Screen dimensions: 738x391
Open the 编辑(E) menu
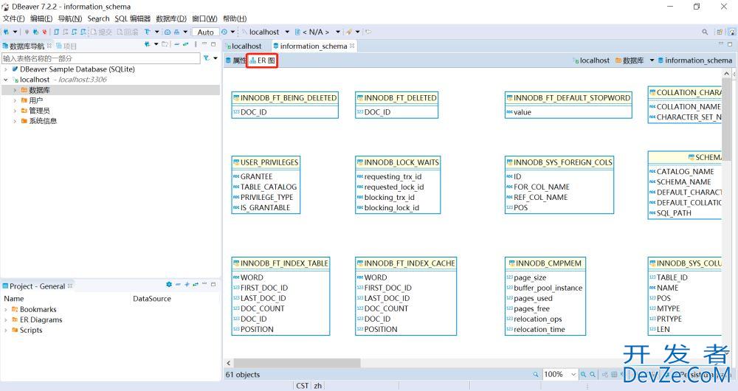41,18
